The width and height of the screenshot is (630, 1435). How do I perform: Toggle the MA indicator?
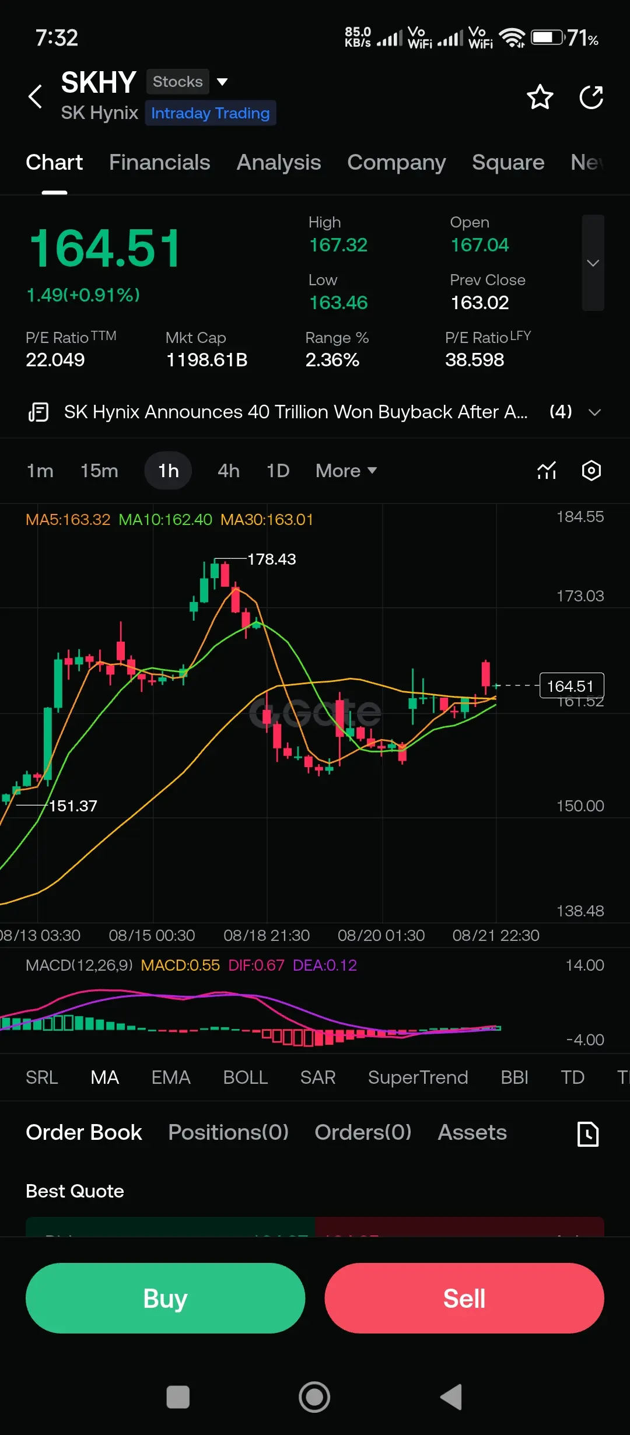[x=105, y=1077]
